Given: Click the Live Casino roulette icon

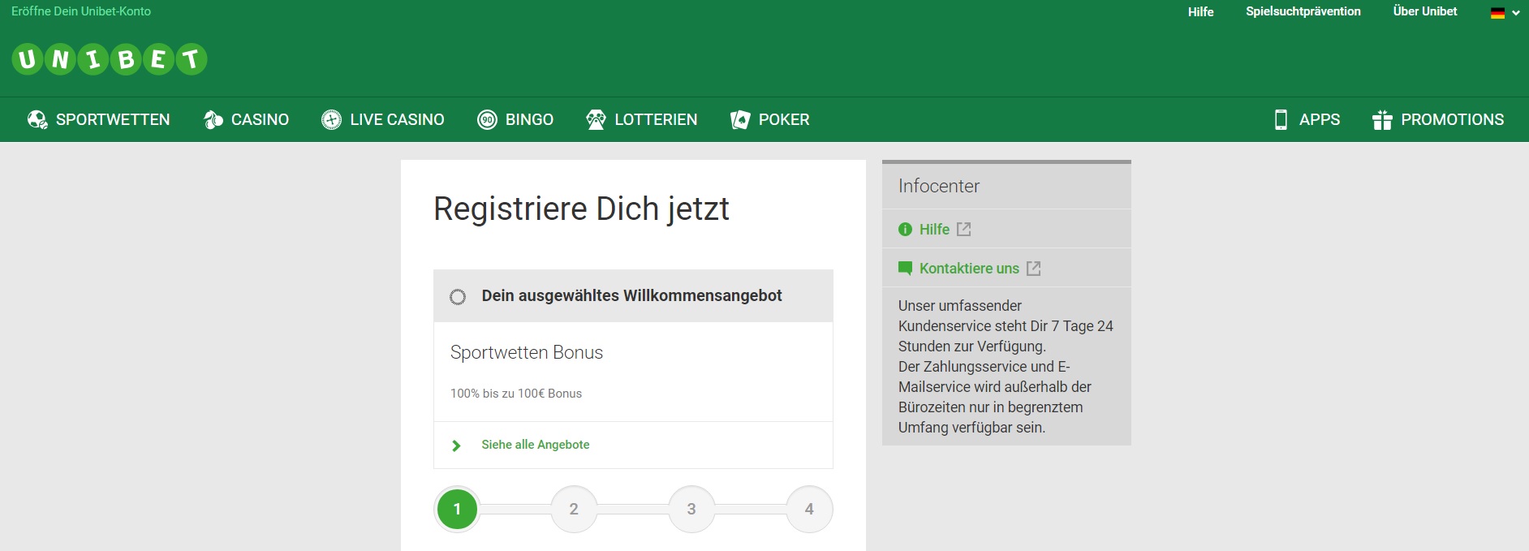Looking at the screenshot, I should pos(331,120).
